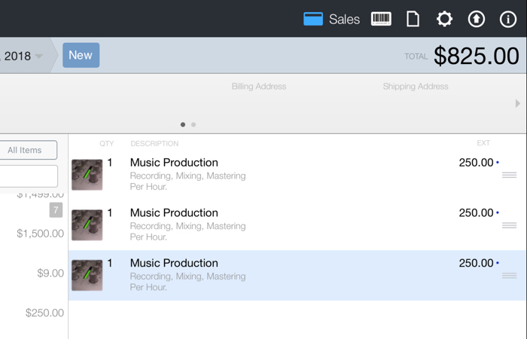Open the info circle icon

pyautogui.click(x=508, y=19)
